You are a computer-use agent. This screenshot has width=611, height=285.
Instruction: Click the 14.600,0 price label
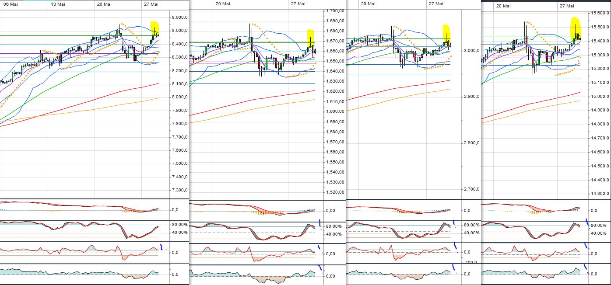[600, 152]
